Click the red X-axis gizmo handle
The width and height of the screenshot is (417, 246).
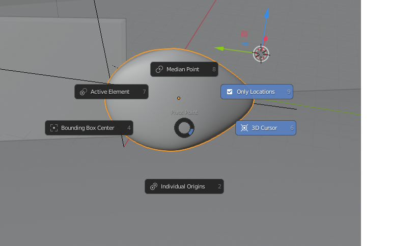click(x=265, y=39)
